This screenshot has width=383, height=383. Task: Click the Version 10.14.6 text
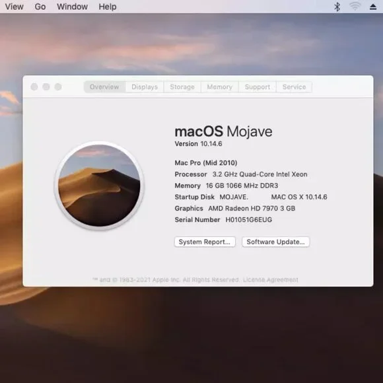198,144
